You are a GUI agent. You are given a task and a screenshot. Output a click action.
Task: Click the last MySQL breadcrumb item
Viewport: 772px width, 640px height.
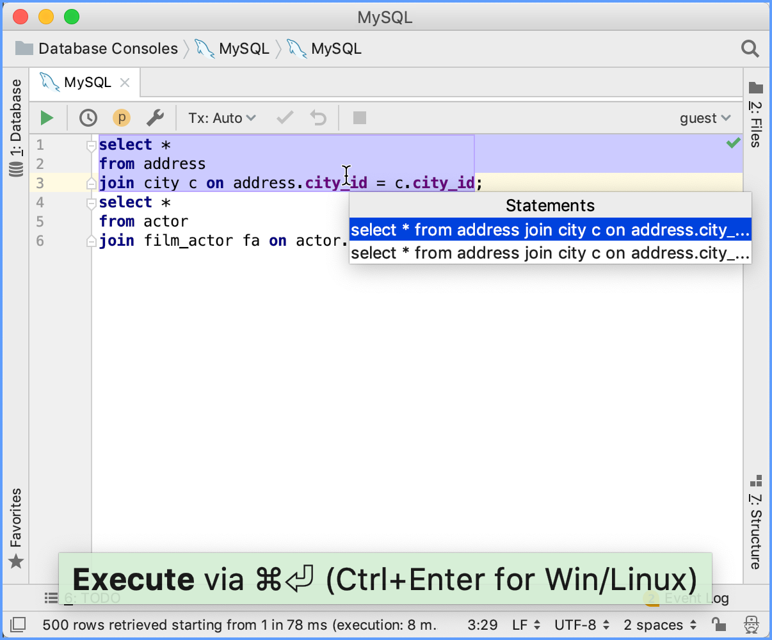(x=325, y=49)
